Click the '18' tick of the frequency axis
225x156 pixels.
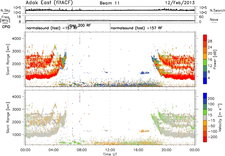coord(19,17)
